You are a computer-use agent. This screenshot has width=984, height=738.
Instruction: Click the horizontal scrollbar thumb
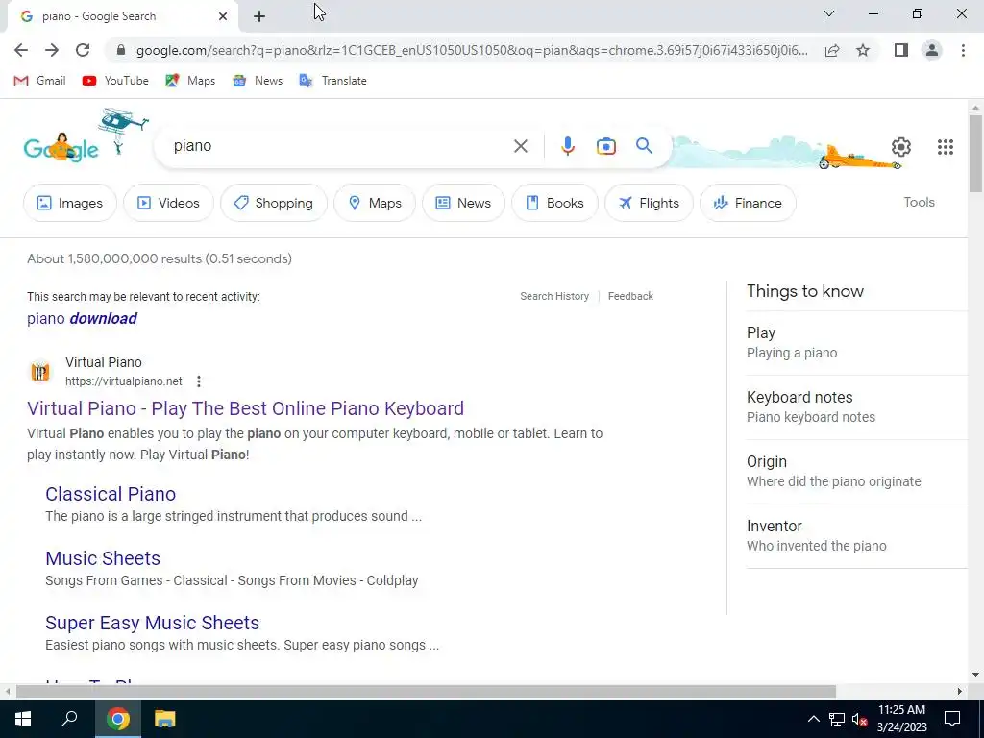point(426,692)
